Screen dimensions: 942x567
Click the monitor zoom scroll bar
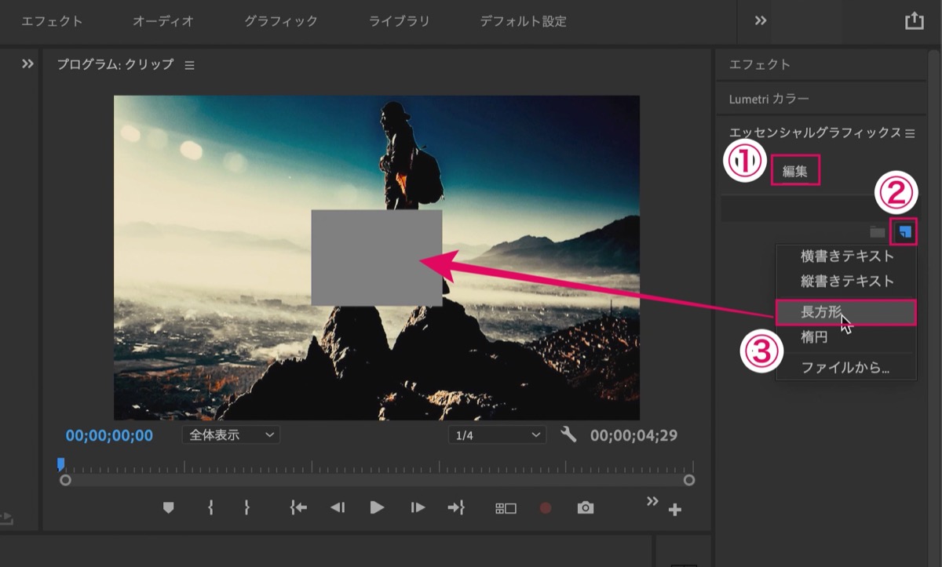(x=378, y=480)
